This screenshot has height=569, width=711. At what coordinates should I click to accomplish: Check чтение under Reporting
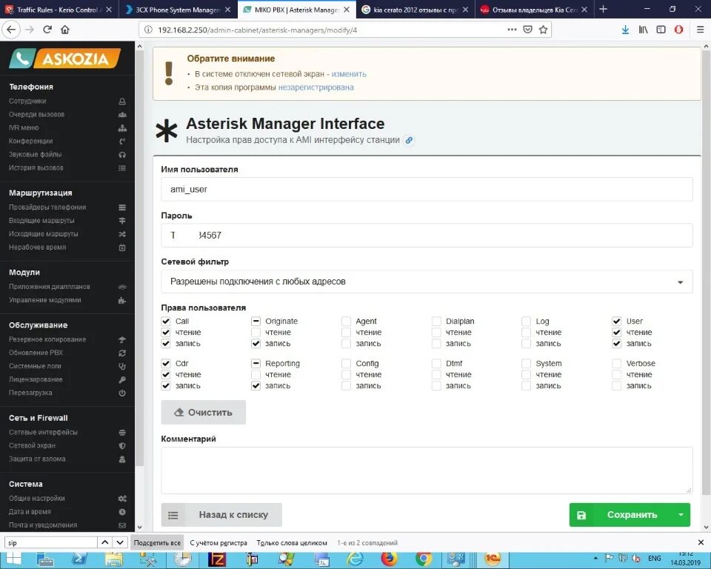(x=256, y=375)
